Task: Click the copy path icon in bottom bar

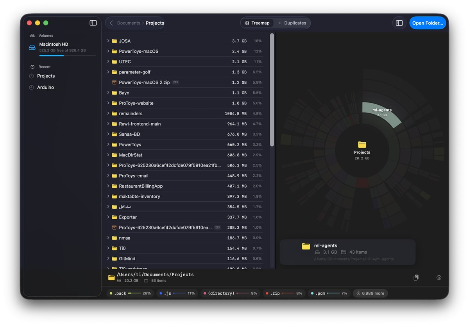Action: point(416,278)
